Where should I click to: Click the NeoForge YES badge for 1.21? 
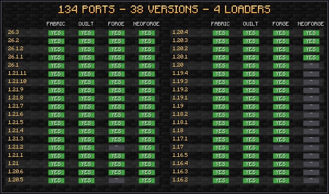[x=147, y=164]
